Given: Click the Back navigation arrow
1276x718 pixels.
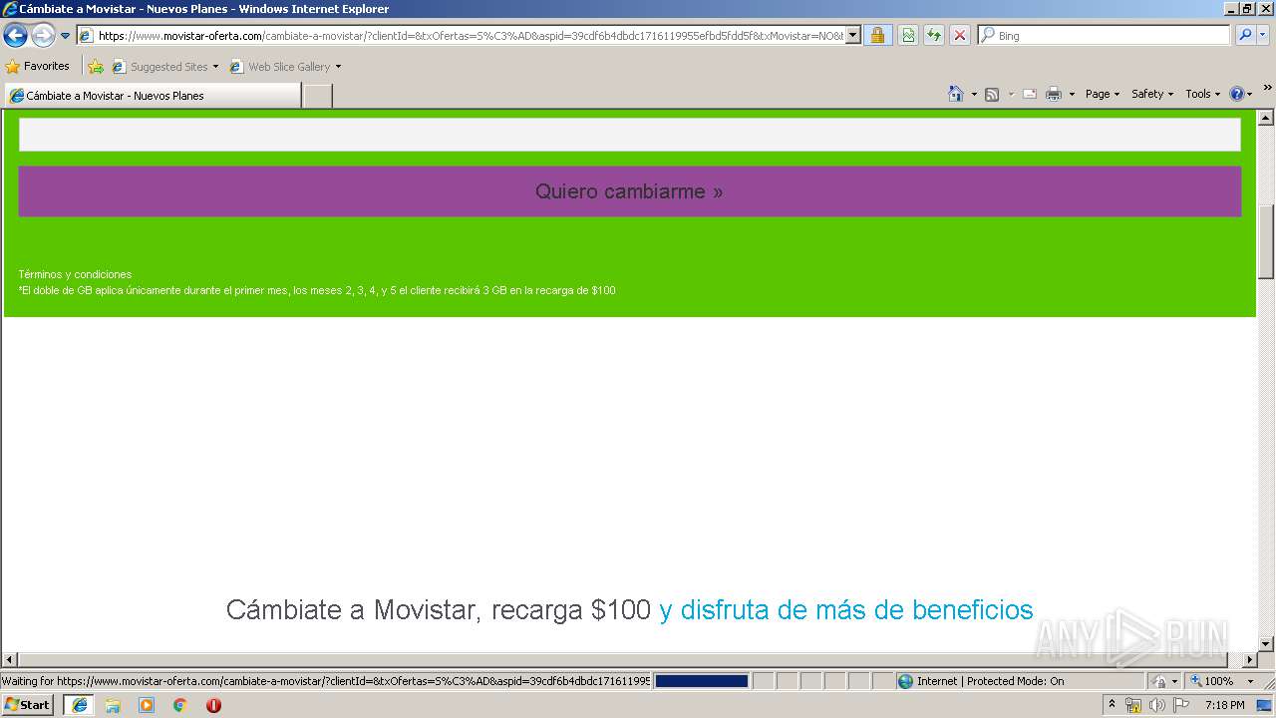Looking at the screenshot, I should 15,36.
